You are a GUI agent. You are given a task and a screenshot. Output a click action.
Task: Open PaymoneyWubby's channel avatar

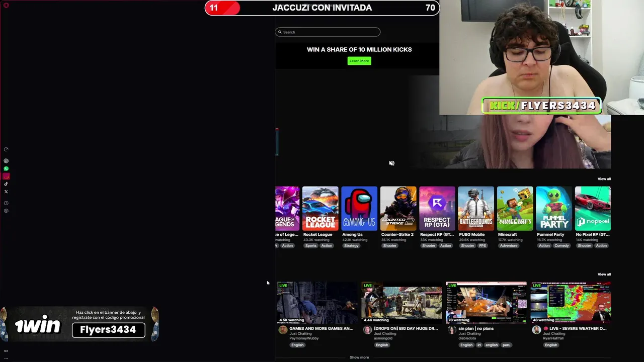point(283,330)
